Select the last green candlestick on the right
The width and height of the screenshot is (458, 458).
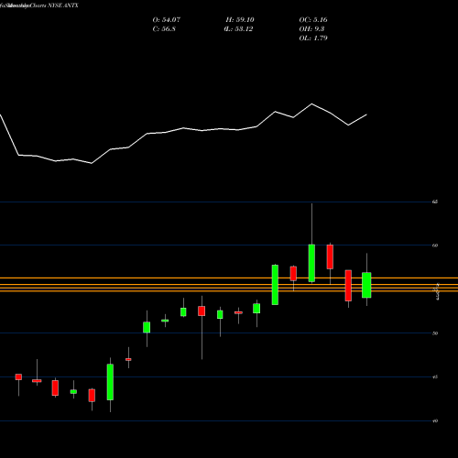coord(366,285)
